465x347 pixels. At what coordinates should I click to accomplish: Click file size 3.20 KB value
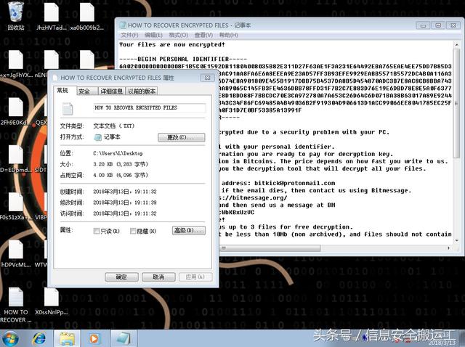[x=121, y=164]
